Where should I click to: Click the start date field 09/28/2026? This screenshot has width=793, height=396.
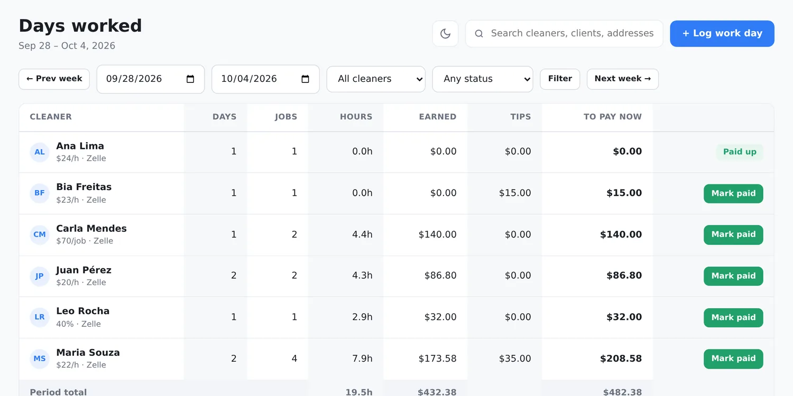[151, 79]
